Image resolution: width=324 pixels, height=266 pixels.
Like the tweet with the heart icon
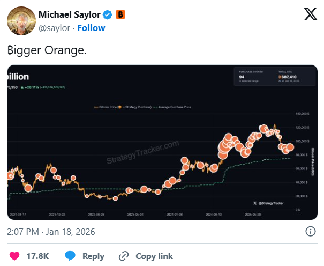click(15, 256)
